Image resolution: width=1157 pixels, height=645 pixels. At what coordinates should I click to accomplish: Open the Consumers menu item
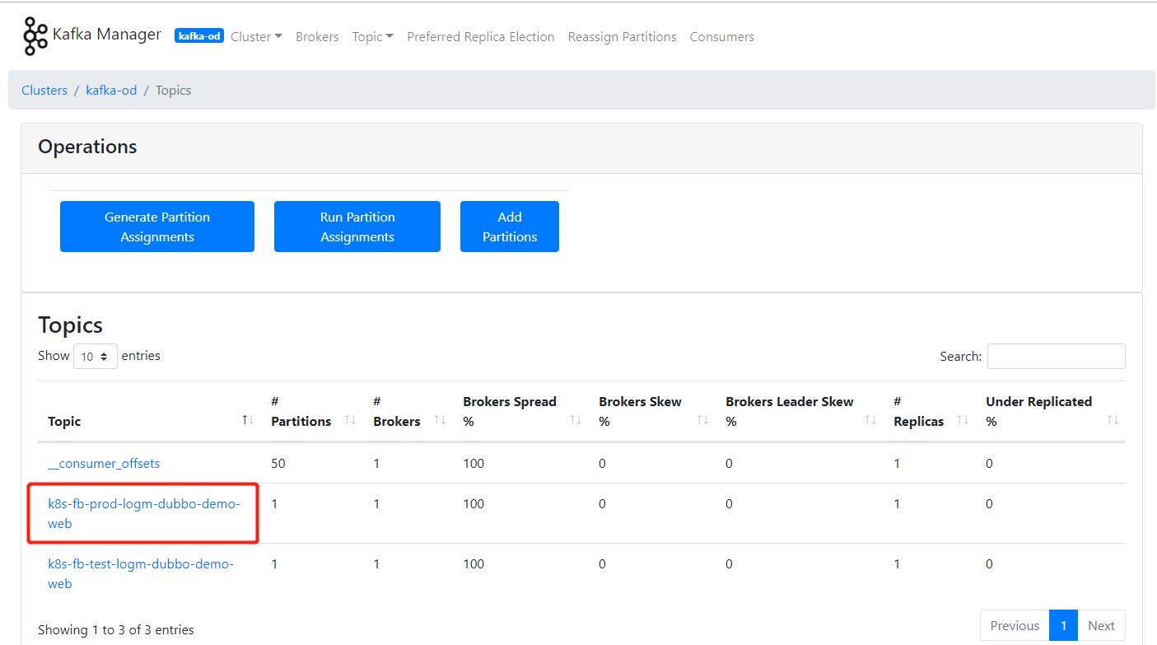click(x=721, y=37)
